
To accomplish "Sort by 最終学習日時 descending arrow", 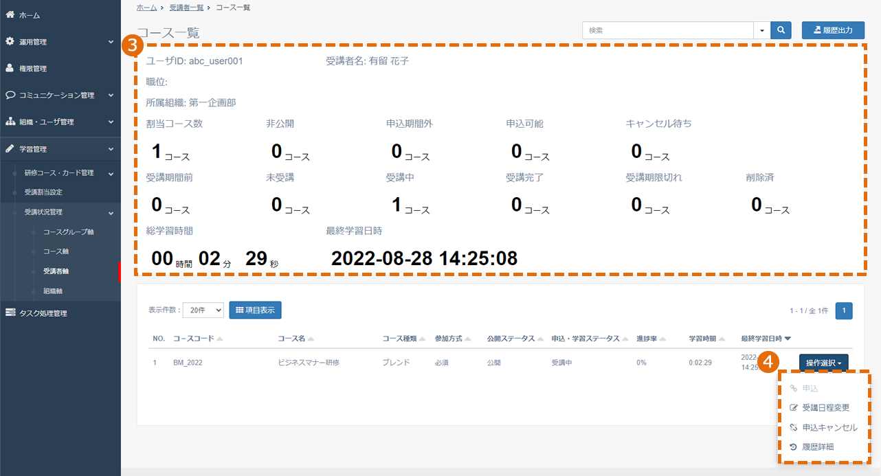I will pos(788,339).
